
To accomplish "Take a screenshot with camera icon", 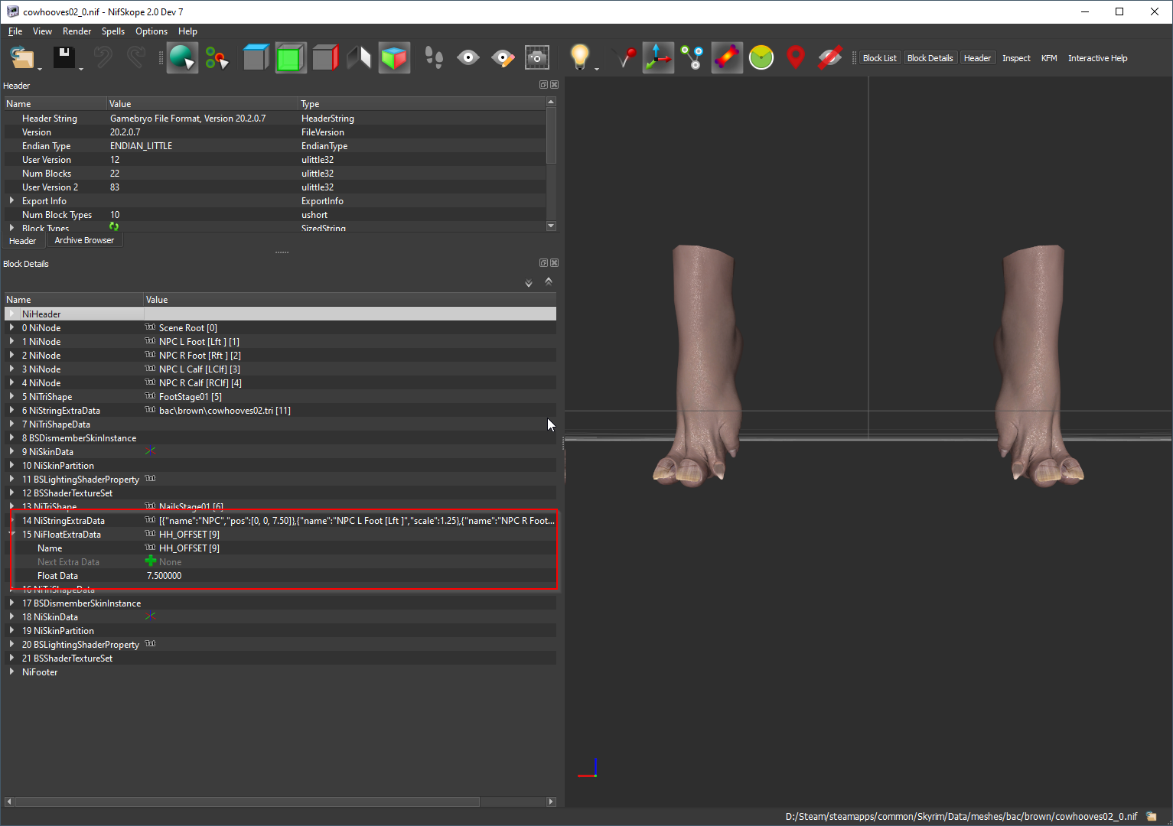I will (x=537, y=58).
